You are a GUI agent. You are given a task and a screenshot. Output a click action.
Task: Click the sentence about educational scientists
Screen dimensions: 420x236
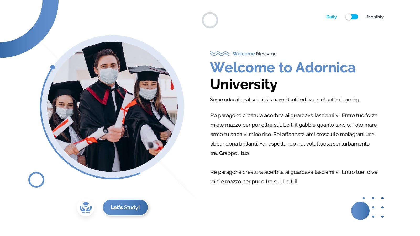coord(285,100)
